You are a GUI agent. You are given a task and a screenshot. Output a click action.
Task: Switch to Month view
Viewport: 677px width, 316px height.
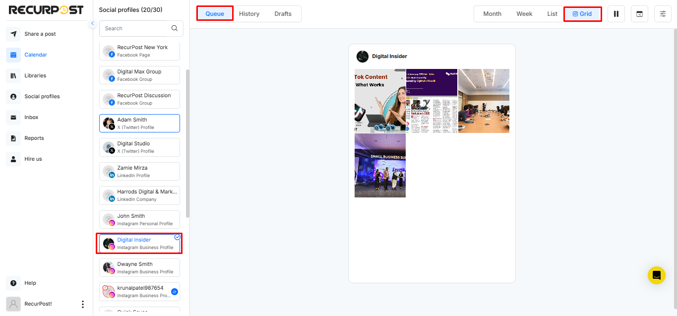pyautogui.click(x=492, y=14)
